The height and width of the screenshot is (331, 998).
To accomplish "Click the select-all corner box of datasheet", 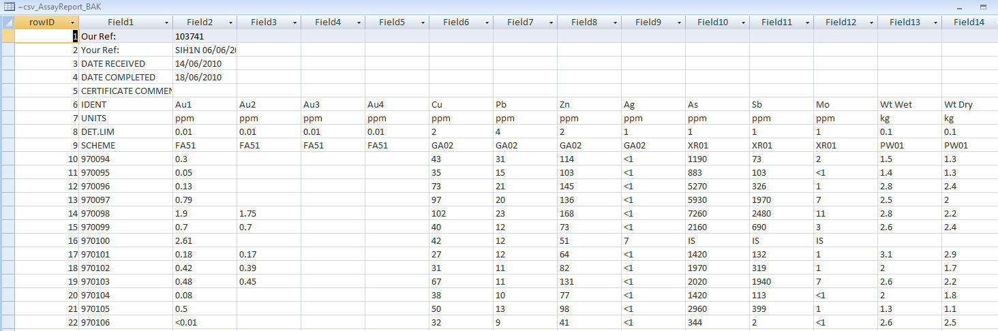I will [x=7, y=22].
